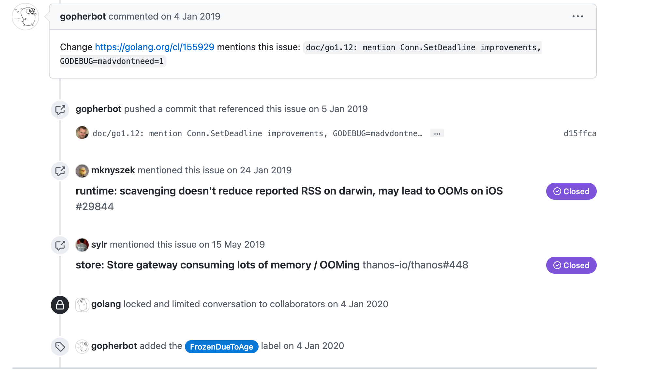This screenshot has height=374, width=645.
Task: Click the cross-reference icon next to sylr's mention
Action: click(60, 245)
